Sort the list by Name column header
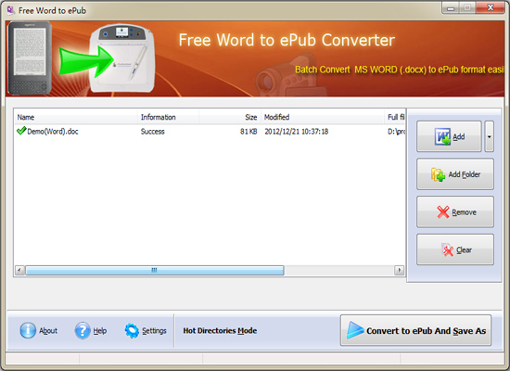Viewport: 510px width, 371px height. tap(76, 117)
